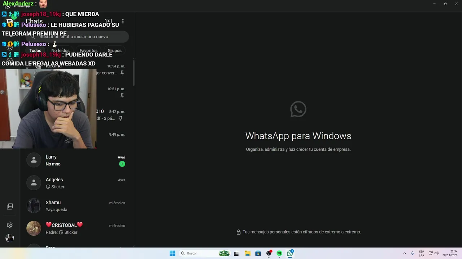
Task: Click the chat search field
Action: [x=77, y=36]
